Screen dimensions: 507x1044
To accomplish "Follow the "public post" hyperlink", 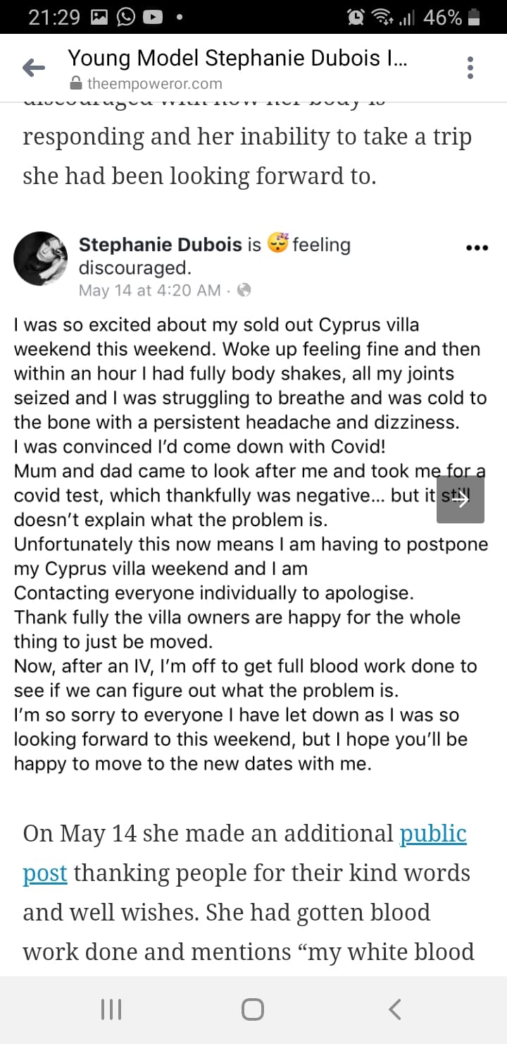I will (x=432, y=834).
